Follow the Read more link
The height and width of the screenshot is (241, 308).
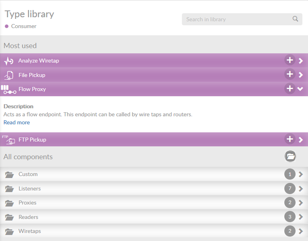pos(16,123)
